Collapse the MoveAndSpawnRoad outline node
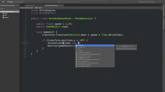Image resolution: width=165 pixels, height=92 pixels. [x=1, y=12]
